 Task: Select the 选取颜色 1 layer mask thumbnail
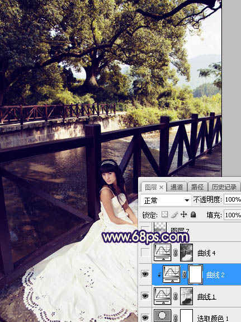click(186, 316)
